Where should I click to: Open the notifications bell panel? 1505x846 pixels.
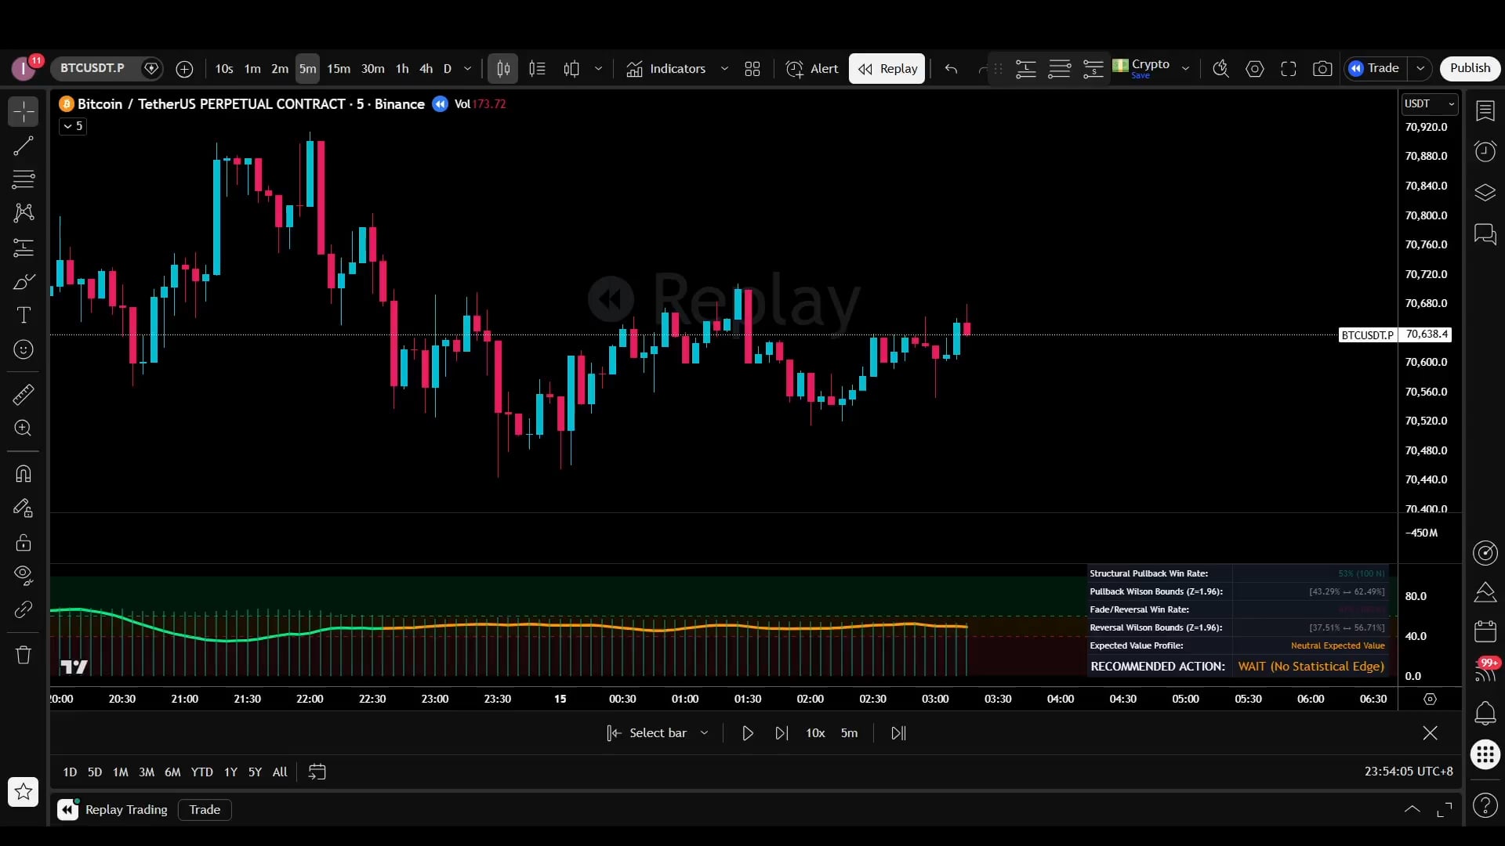(x=1485, y=713)
